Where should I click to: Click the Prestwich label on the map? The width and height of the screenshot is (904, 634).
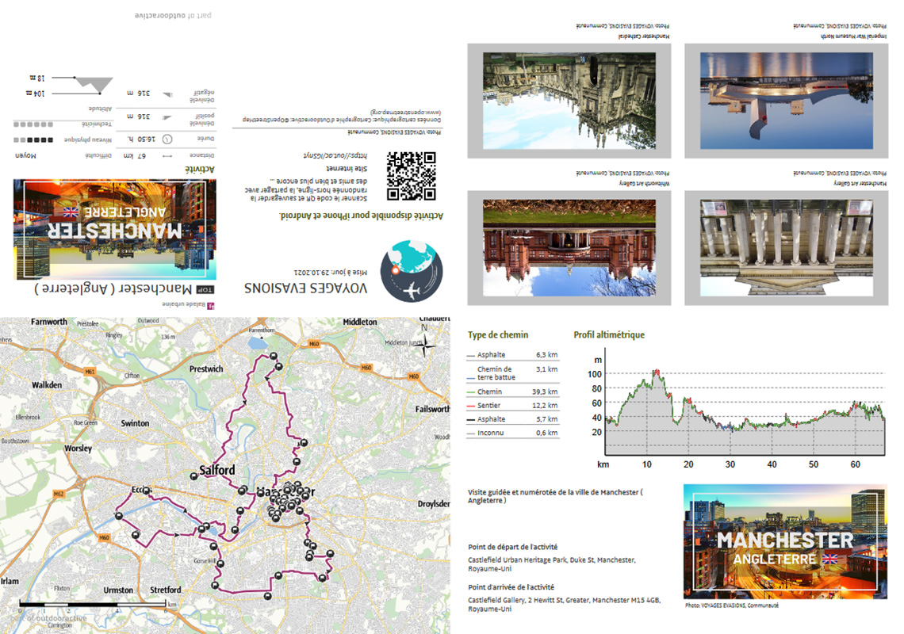click(206, 369)
